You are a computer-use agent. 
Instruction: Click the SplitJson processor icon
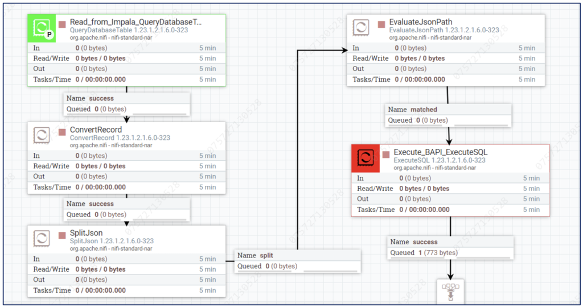[x=42, y=239]
